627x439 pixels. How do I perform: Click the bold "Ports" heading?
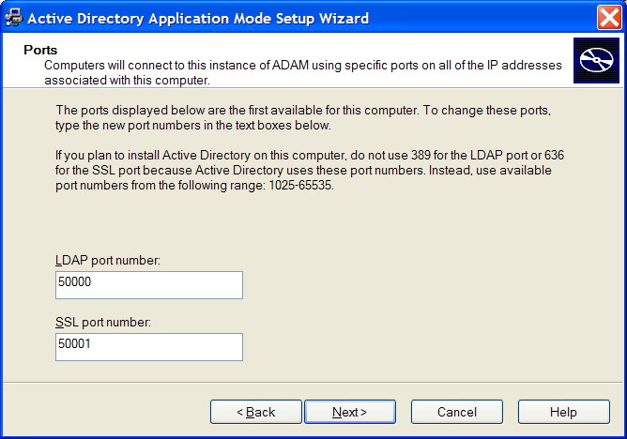(x=40, y=51)
